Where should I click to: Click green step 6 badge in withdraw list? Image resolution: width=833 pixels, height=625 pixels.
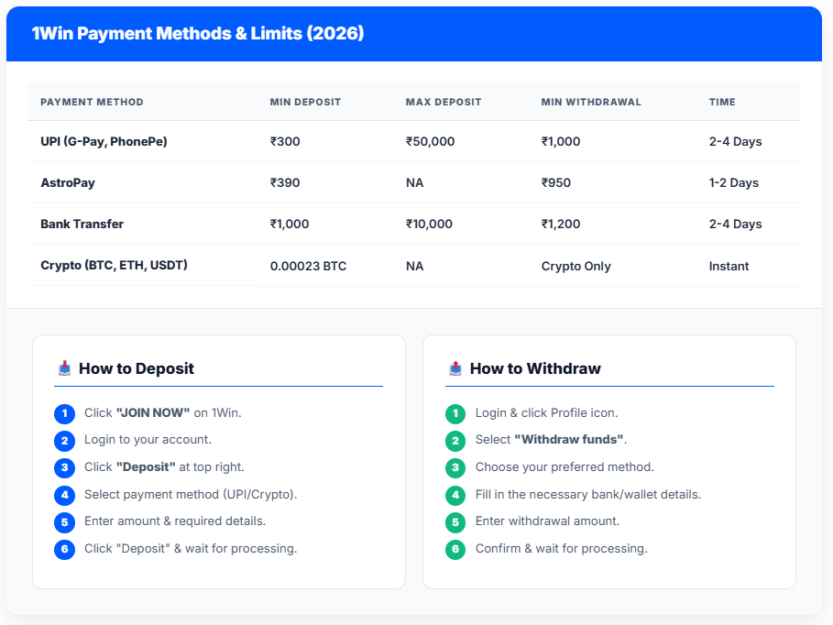click(455, 549)
